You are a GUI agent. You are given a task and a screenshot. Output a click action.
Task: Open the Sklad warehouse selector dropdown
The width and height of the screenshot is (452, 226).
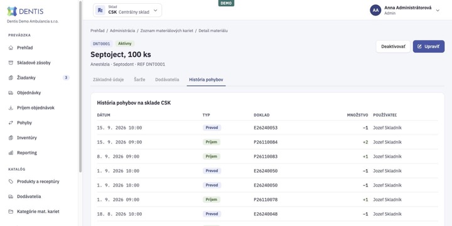click(x=127, y=11)
